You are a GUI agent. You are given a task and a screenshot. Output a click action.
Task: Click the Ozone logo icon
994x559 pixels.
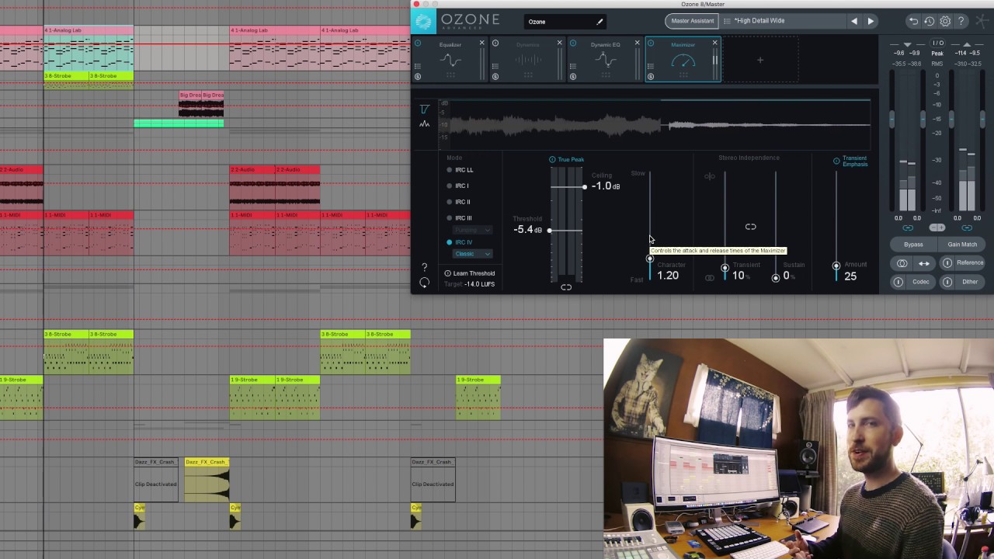[422, 22]
